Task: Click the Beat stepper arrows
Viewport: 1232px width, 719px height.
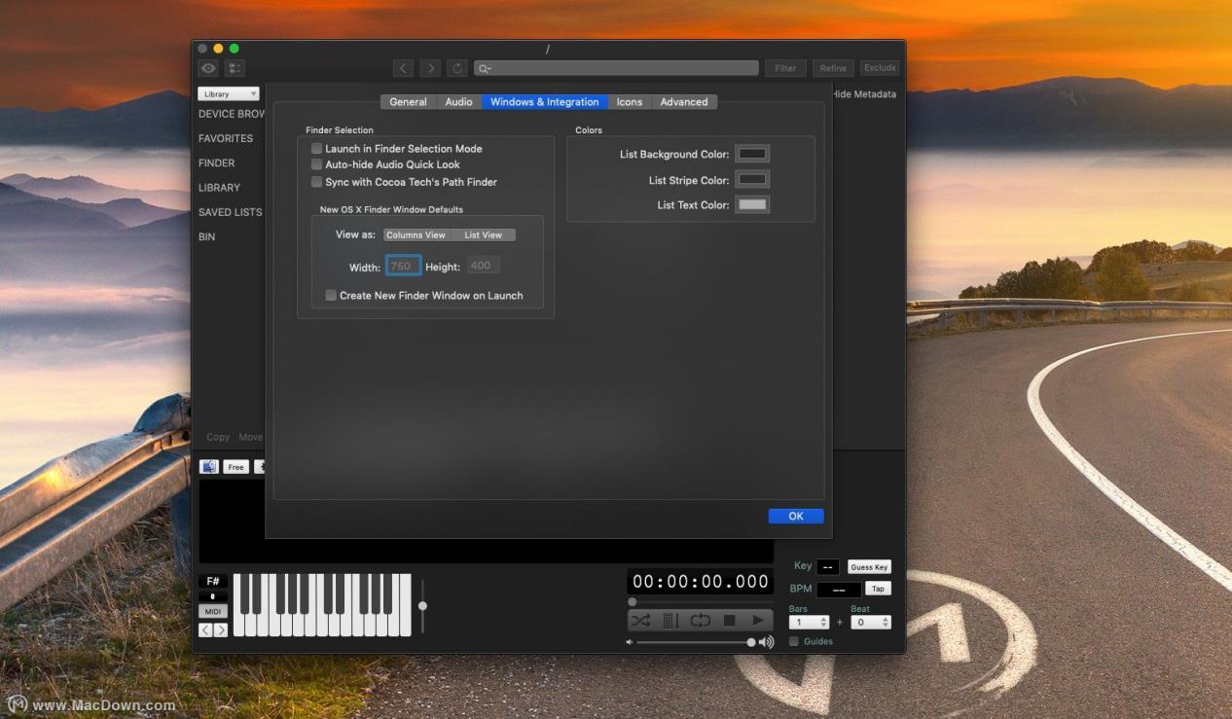Action: (x=885, y=623)
